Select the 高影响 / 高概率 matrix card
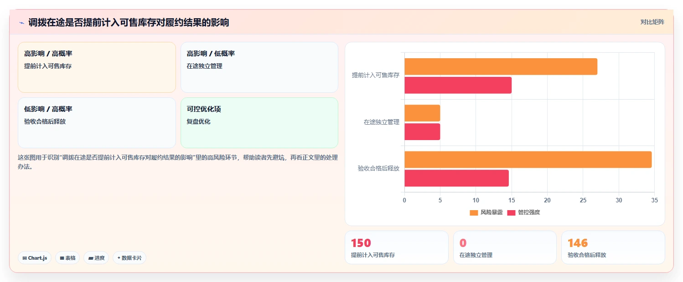683x282 pixels. [x=97, y=67]
